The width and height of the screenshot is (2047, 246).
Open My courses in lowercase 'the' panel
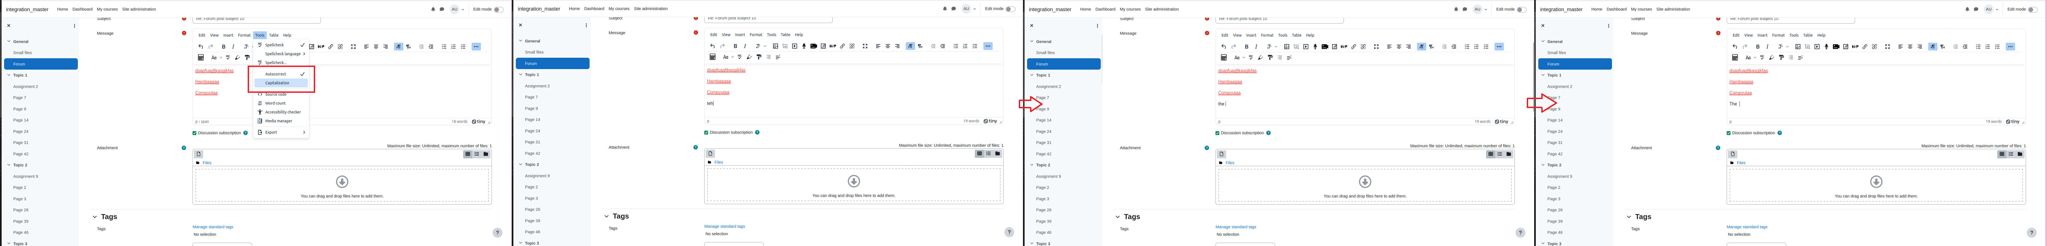pos(1130,10)
